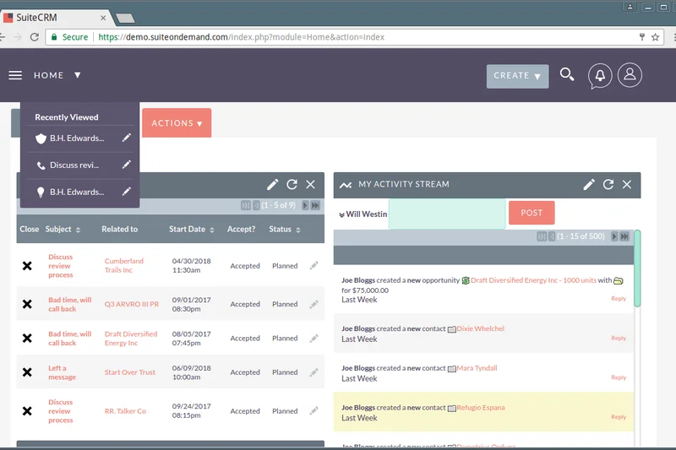Open Start Over Trust link
The height and width of the screenshot is (450, 676).
tap(130, 372)
